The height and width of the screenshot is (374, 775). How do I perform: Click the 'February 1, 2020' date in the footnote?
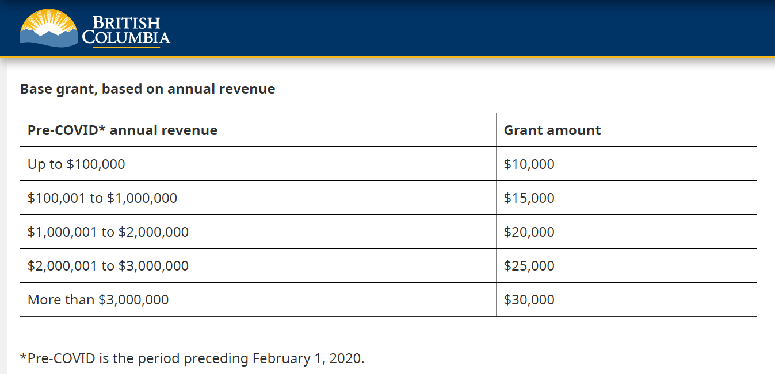tap(308, 358)
